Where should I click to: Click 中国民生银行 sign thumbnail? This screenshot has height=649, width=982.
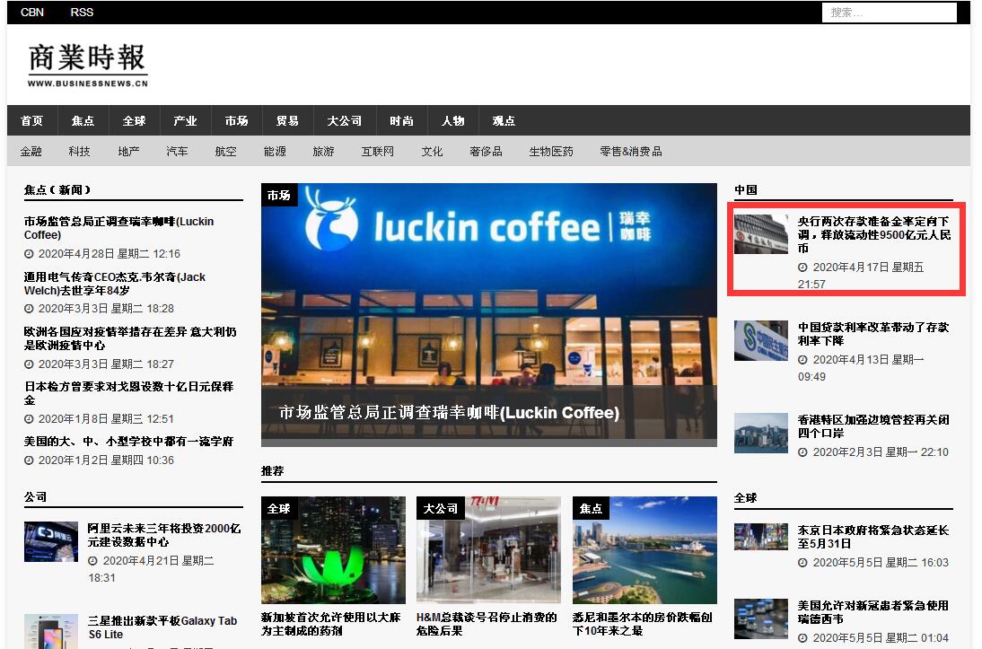[x=761, y=340]
